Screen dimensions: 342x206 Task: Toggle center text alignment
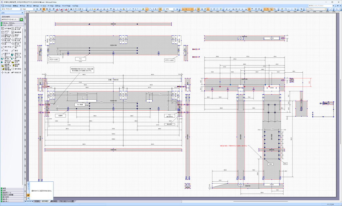44,9
